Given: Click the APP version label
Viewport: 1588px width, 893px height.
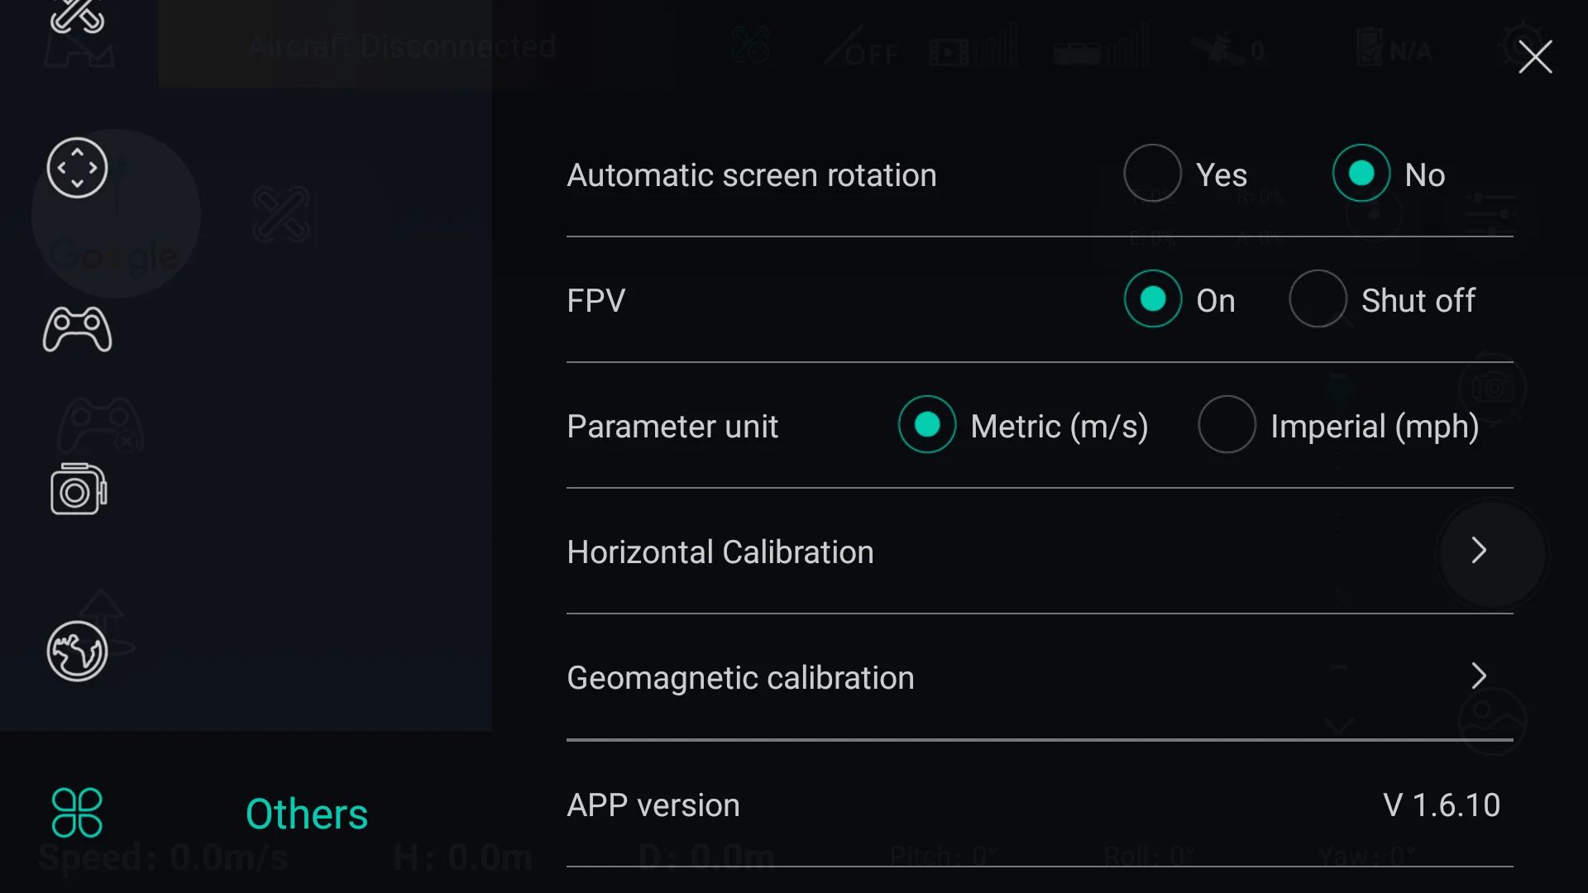Looking at the screenshot, I should coord(653,805).
